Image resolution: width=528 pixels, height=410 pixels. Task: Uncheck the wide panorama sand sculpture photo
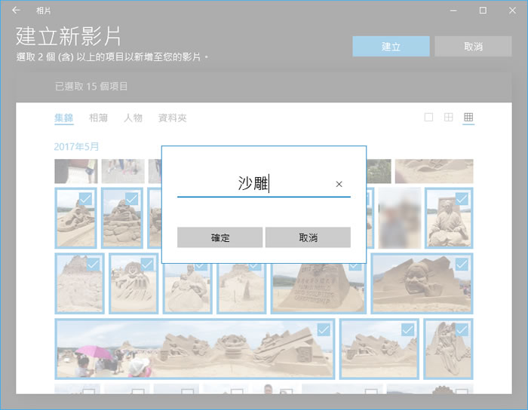[195, 349]
